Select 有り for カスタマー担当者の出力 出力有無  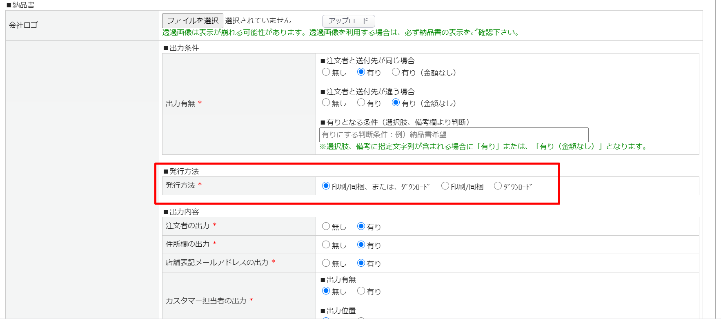click(361, 291)
